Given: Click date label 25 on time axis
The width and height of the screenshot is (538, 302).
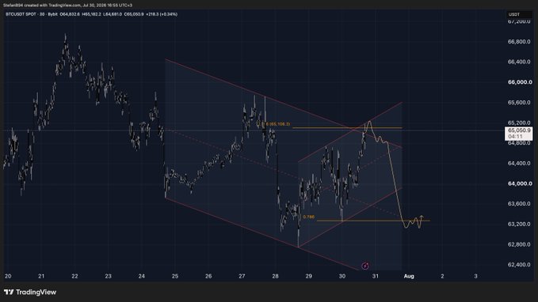Looking at the screenshot, I should point(175,276).
